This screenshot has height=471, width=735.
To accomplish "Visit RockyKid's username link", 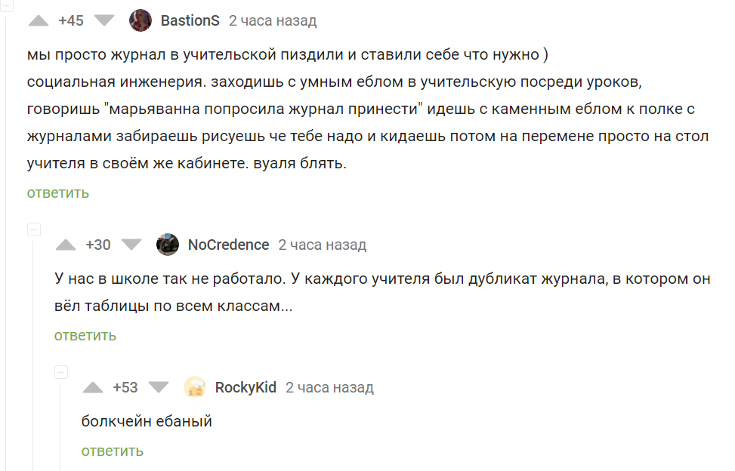I will pos(246,387).
